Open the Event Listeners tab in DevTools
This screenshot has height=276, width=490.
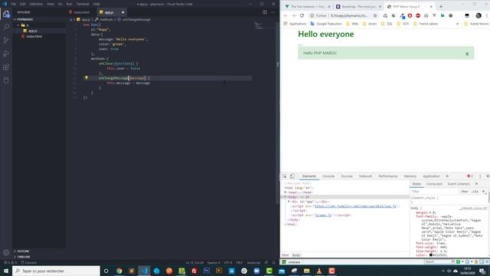coord(459,184)
